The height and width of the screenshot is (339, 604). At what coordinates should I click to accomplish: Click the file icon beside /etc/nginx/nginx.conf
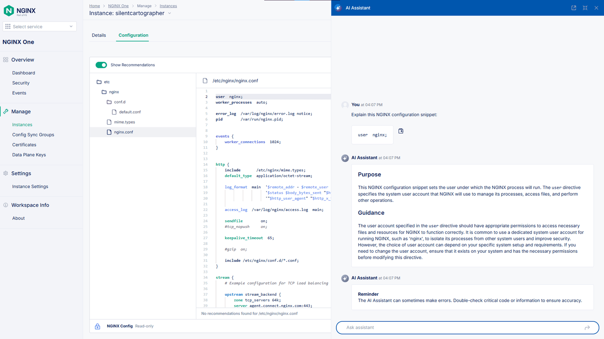coord(205,80)
